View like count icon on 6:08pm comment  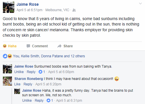click(40, 72)
